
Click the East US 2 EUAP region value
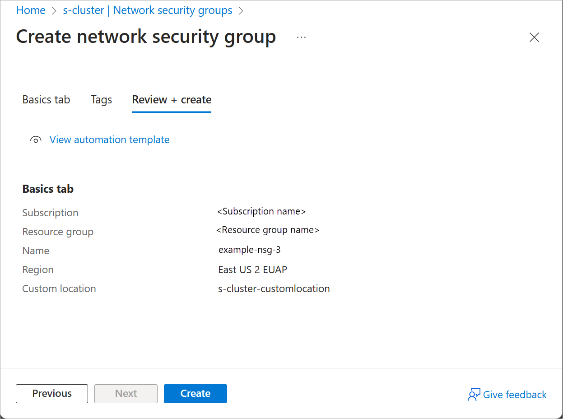click(x=252, y=270)
